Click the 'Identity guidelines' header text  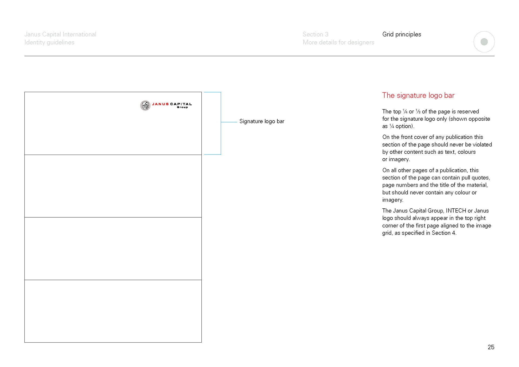pos(49,42)
